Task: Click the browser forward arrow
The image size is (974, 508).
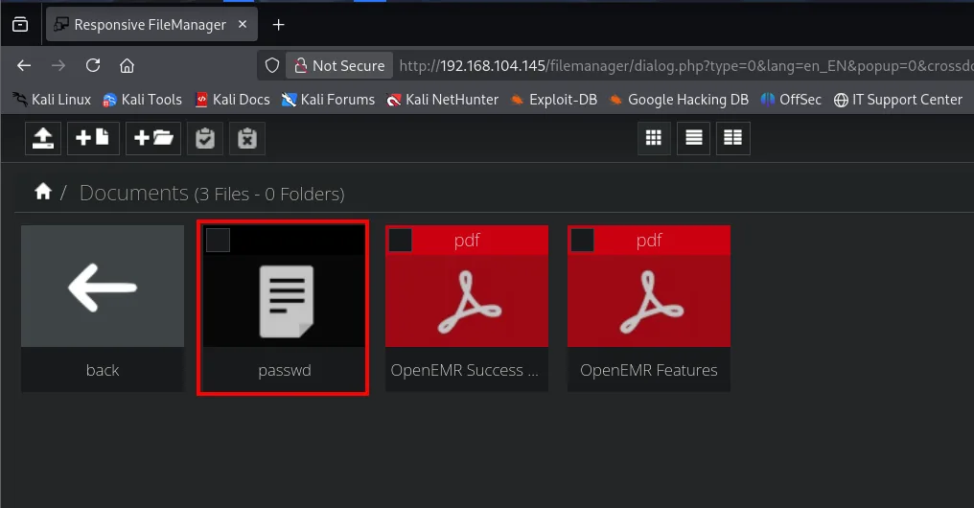Action: [58, 65]
